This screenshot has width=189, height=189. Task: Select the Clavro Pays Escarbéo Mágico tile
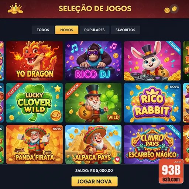click(152, 144)
